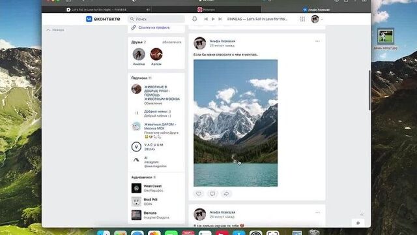Viewport: 417px width, 235px height.
Task: Open the VKontakte home logo
Action: click(x=103, y=19)
